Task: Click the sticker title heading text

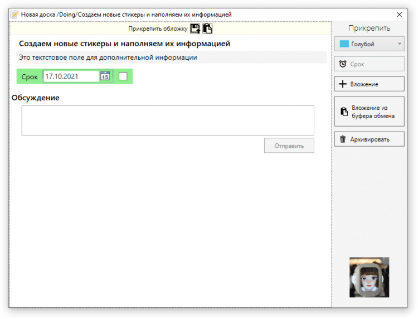Action: click(x=124, y=43)
